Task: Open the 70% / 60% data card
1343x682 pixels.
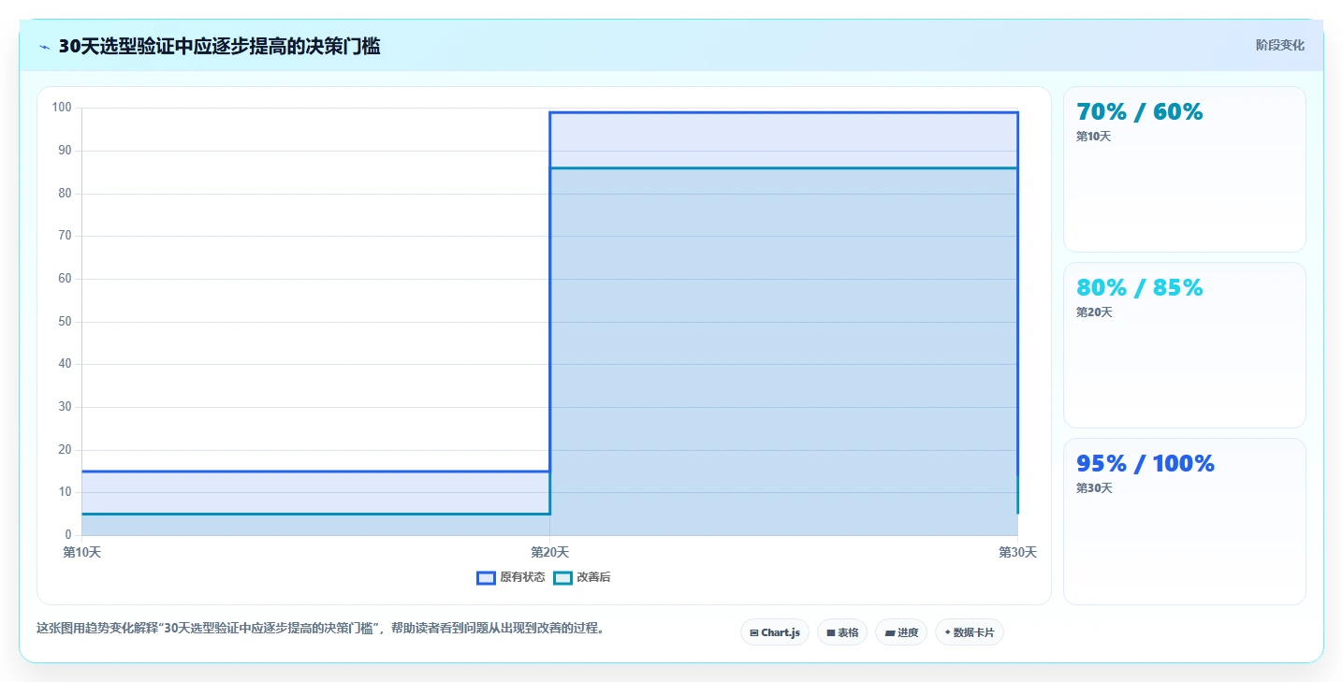Action: click(1184, 169)
